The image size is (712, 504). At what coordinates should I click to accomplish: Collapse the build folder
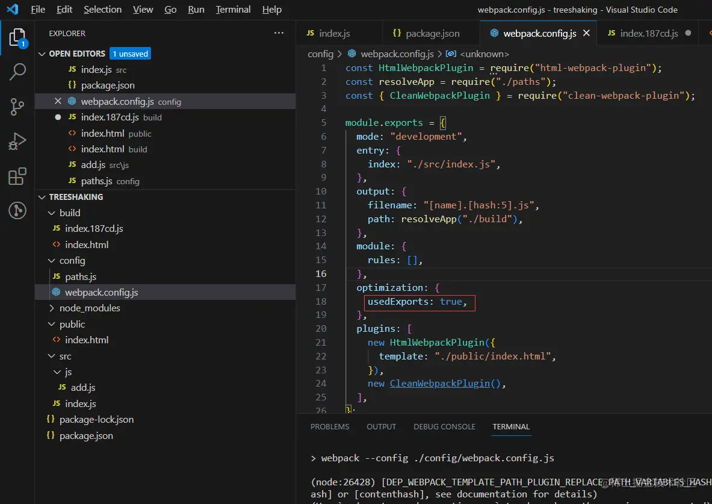[52, 213]
